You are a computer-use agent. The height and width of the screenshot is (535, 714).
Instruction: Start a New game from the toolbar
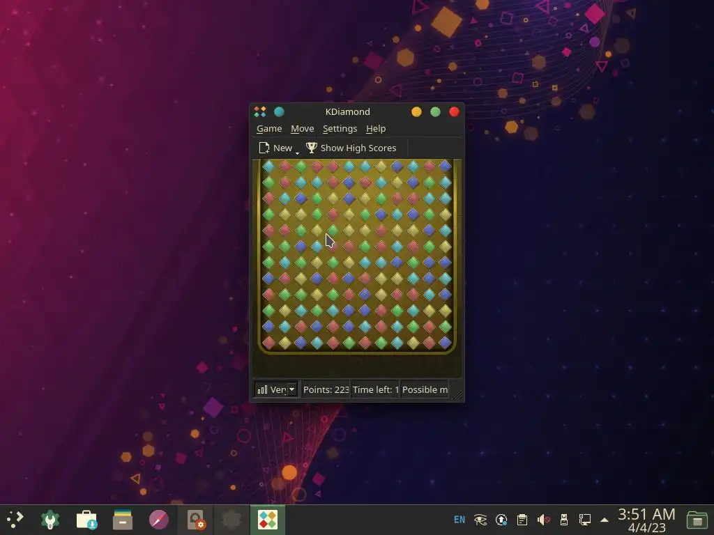pos(275,148)
